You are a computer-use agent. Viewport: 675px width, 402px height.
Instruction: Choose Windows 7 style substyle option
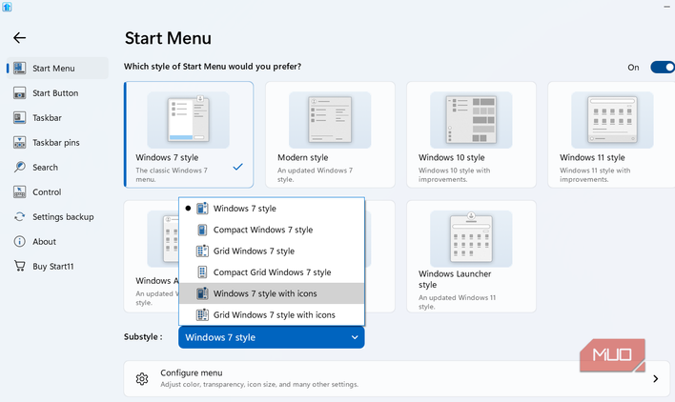(x=272, y=209)
